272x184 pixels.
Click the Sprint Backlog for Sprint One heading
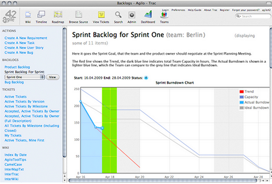(x=118, y=35)
